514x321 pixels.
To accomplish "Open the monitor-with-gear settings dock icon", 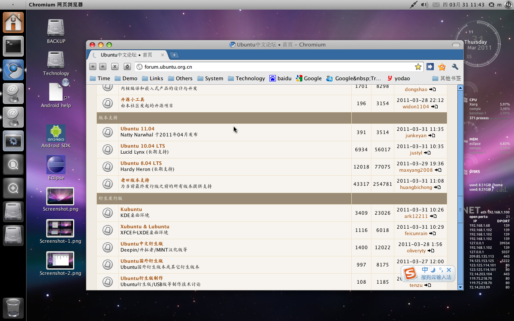I will pos(14,141).
